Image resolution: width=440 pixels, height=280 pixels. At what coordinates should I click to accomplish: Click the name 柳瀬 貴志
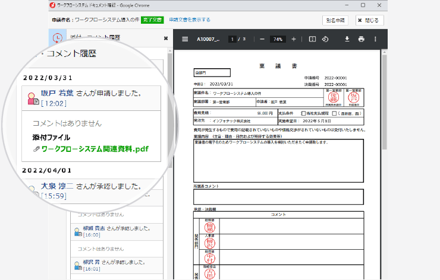94,228
